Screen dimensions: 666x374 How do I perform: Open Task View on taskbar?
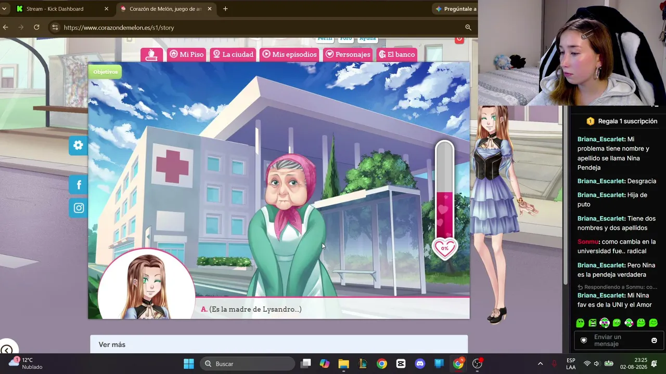coord(306,364)
